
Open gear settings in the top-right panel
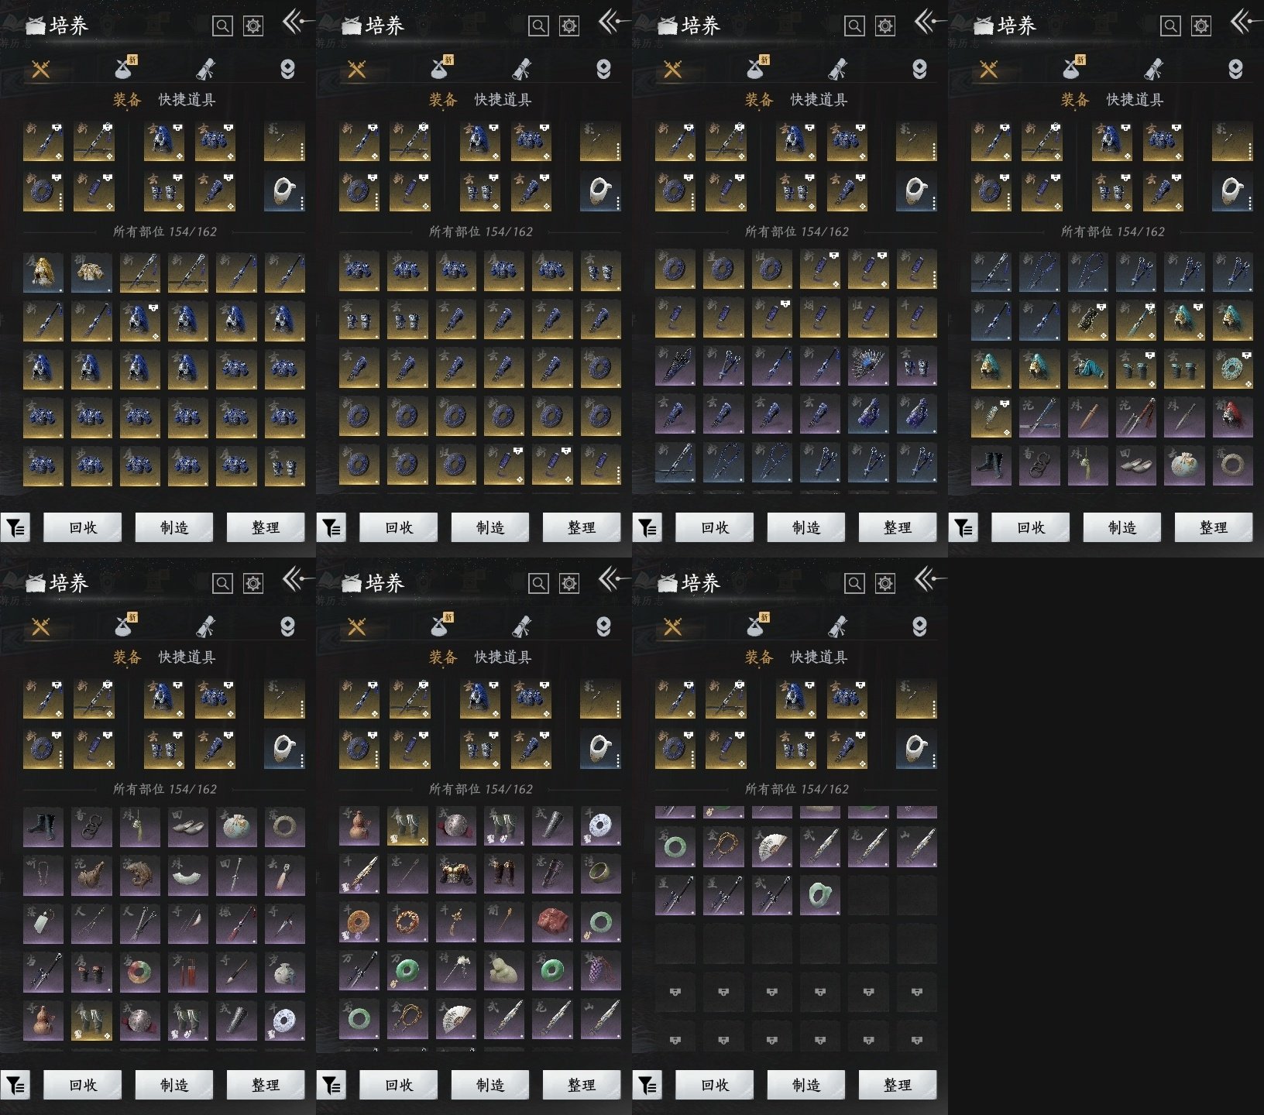(x=1200, y=26)
